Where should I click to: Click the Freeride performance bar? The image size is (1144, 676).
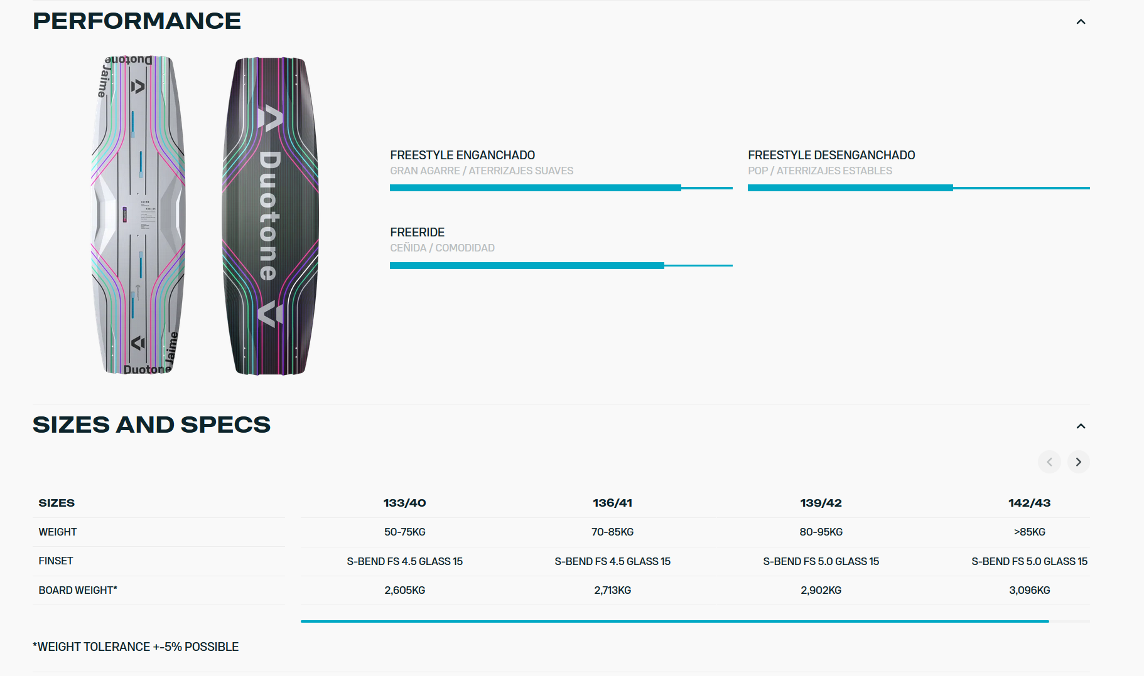pos(561,265)
